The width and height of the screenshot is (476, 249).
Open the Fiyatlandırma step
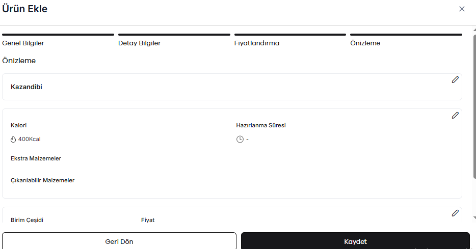coord(290,40)
